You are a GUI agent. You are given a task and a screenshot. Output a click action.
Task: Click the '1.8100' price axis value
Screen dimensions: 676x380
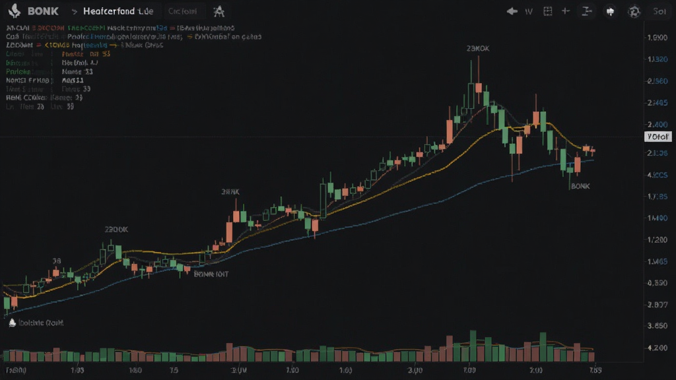coord(658,38)
